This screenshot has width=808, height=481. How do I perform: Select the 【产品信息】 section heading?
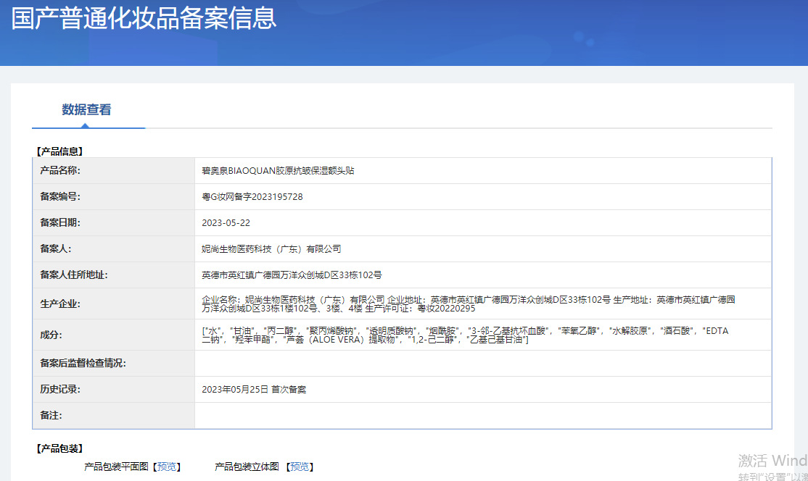[x=59, y=151]
